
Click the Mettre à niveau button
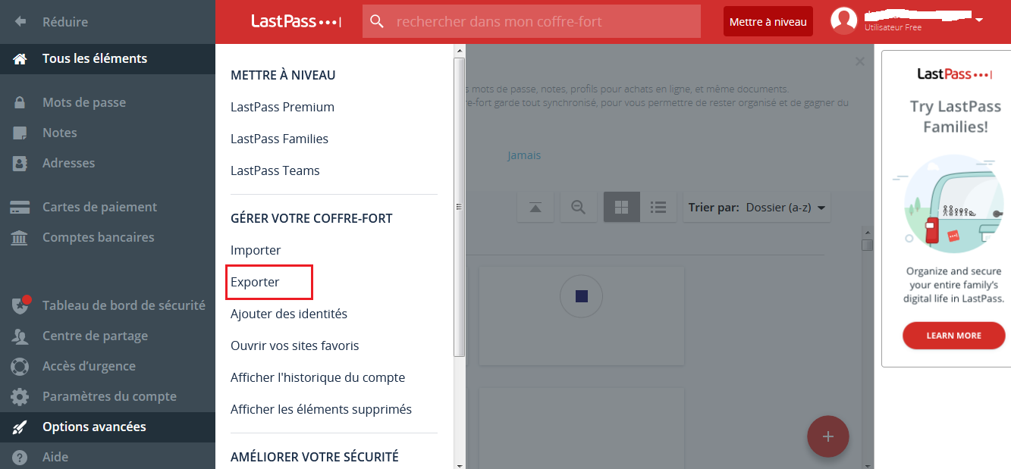(x=768, y=22)
